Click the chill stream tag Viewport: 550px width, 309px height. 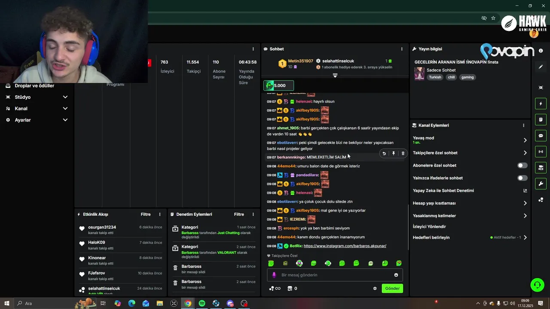click(451, 77)
